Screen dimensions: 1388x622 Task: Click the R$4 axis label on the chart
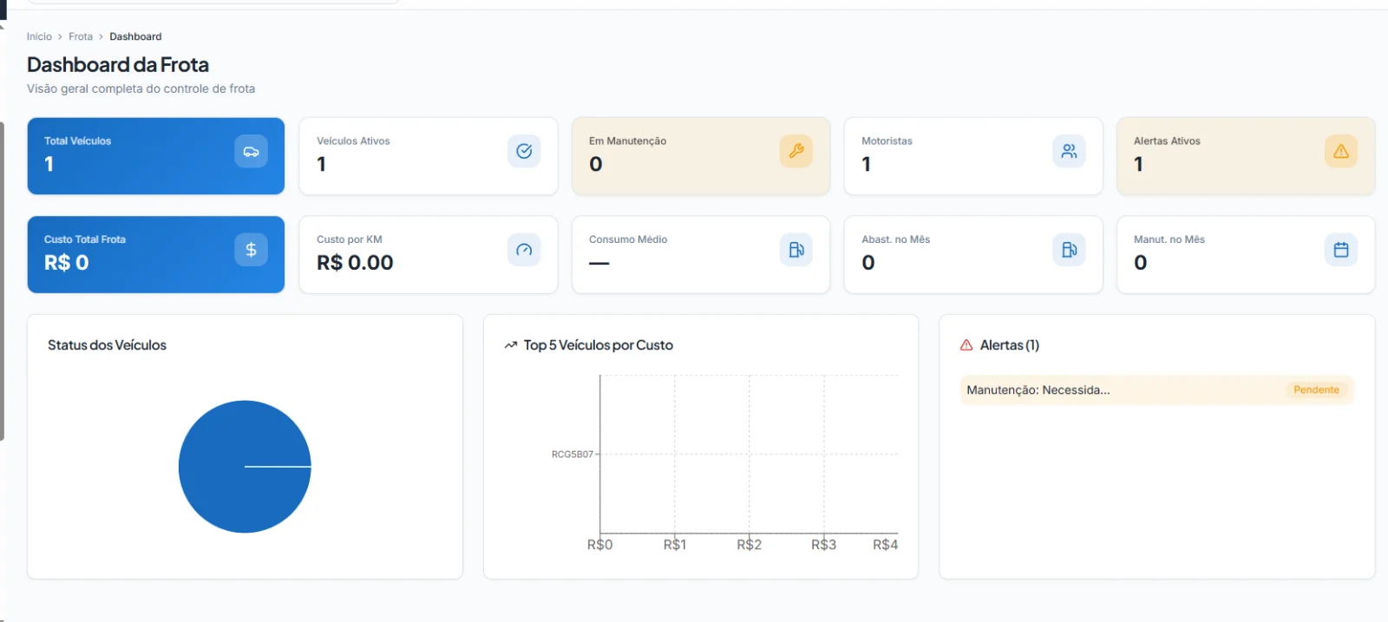[x=886, y=545]
